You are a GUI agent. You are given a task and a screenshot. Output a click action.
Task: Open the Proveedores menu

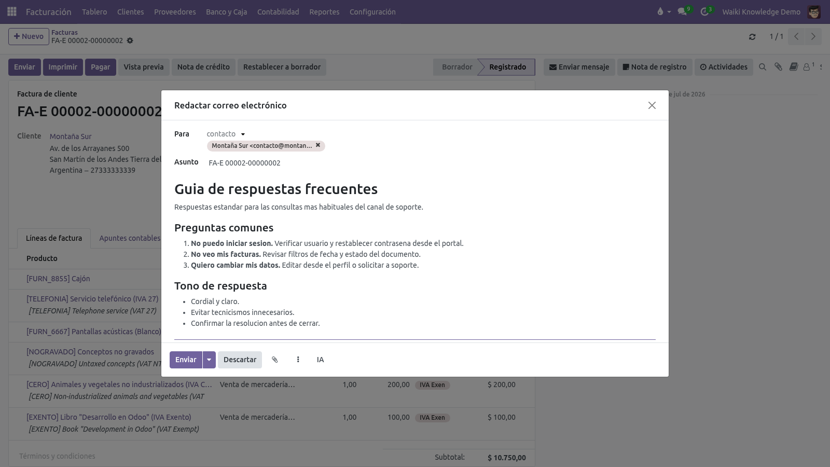tap(175, 11)
